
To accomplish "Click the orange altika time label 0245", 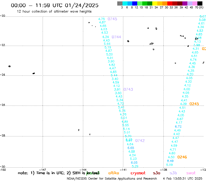I will point(194,104).
